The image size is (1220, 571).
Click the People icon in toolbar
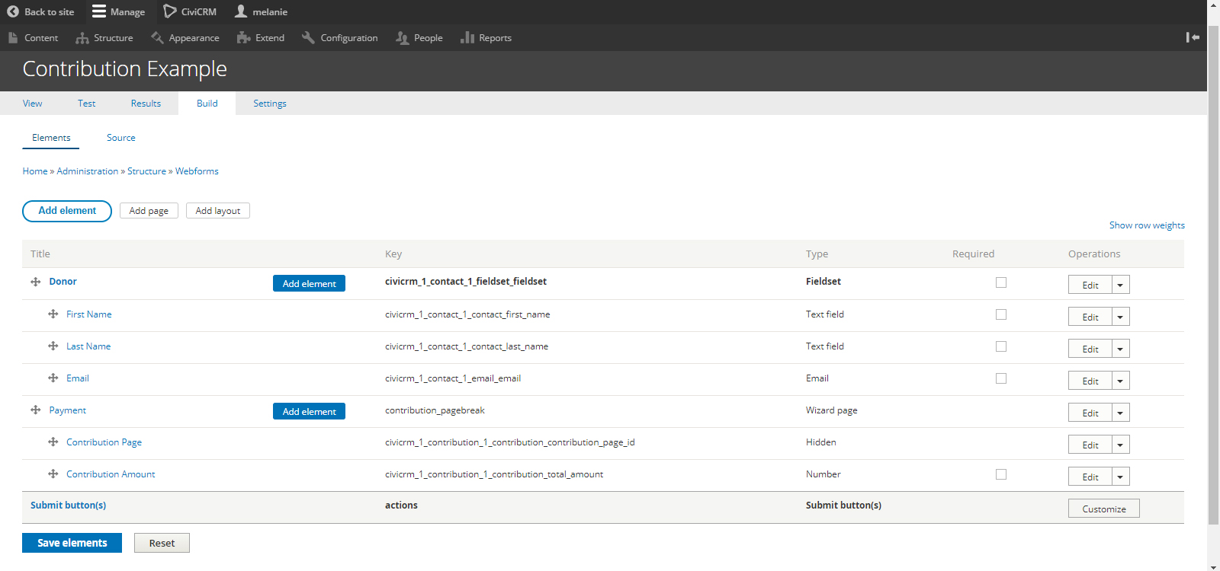point(403,37)
